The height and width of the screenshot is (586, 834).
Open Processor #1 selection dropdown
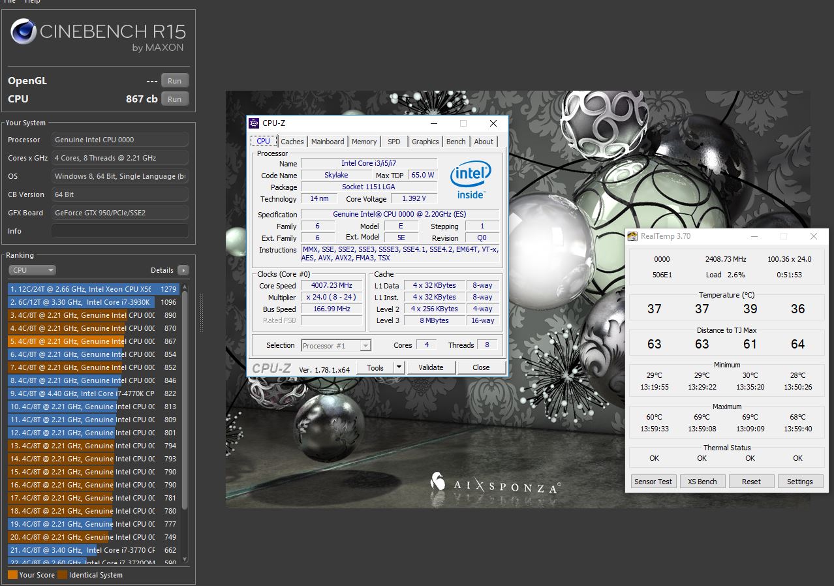tap(336, 346)
